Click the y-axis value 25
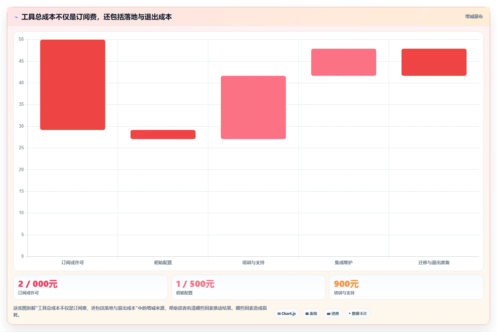The width and height of the screenshot is (497, 332). 21,148
